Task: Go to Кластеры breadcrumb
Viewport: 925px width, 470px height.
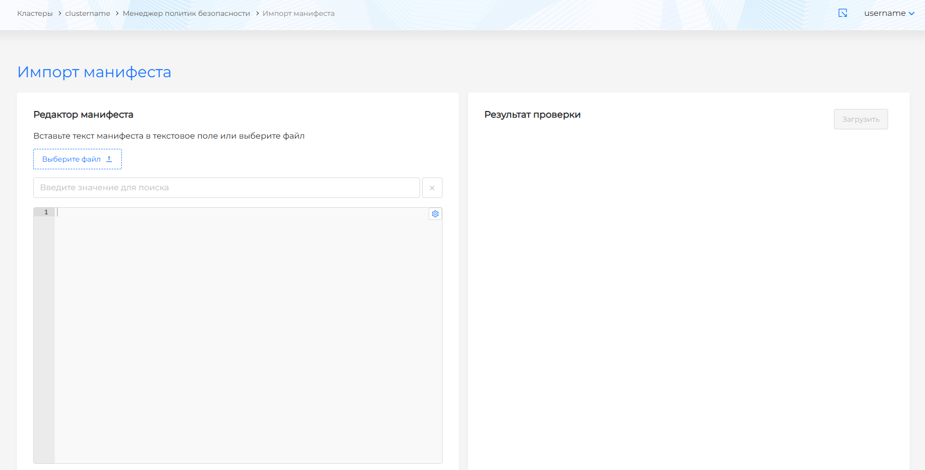Action: [x=35, y=13]
